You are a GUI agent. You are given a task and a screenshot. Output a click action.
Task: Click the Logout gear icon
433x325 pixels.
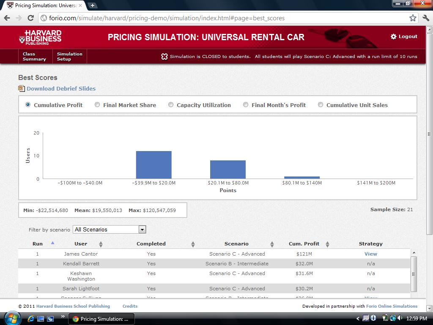(394, 36)
